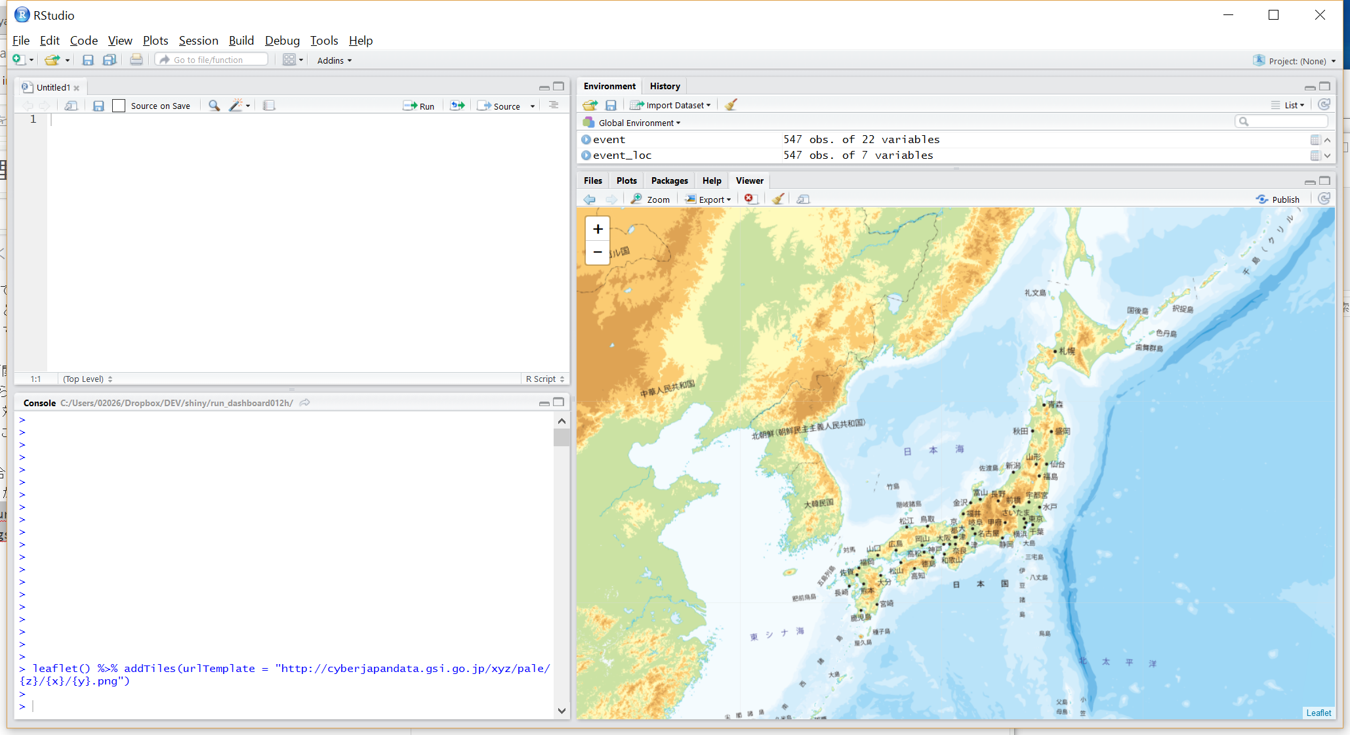Image resolution: width=1350 pixels, height=735 pixels.
Task: Switch to the History tab
Action: point(665,85)
